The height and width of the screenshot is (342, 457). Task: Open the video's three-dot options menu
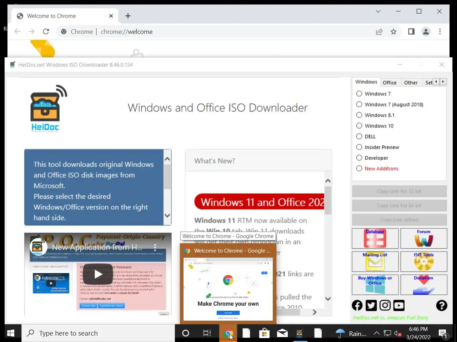(155, 247)
